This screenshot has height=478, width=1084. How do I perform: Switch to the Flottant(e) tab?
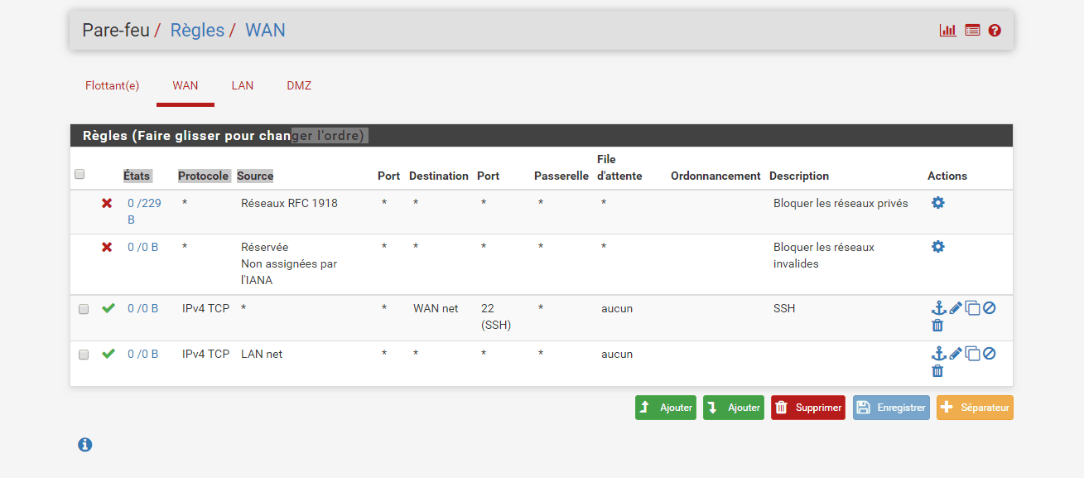112,85
